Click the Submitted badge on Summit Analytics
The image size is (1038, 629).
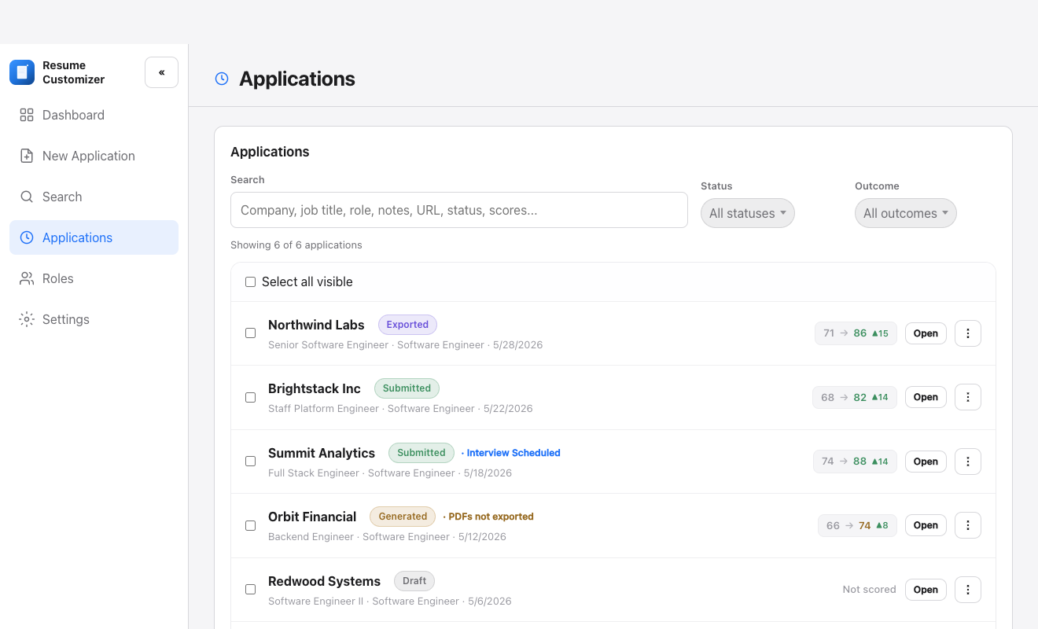(x=421, y=453)
